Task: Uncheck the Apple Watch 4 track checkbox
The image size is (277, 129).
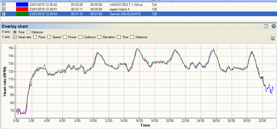Action: point(4,9)
